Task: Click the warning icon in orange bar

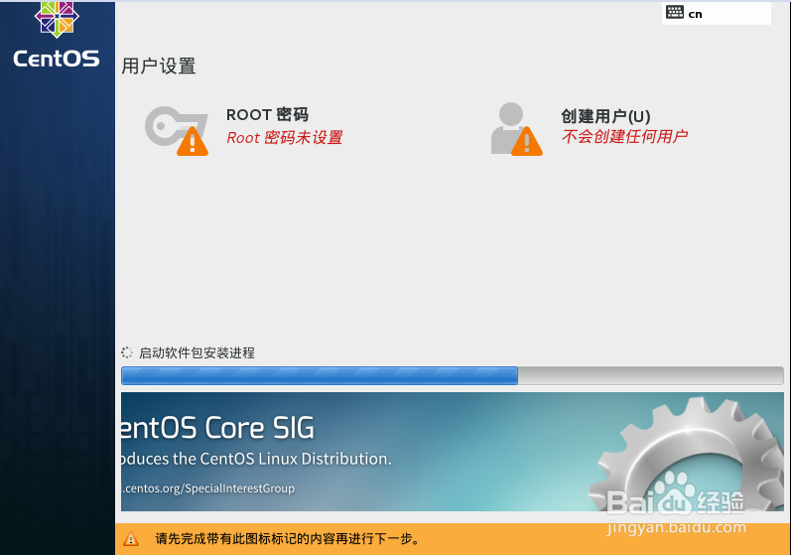Action: coord(131,539)
